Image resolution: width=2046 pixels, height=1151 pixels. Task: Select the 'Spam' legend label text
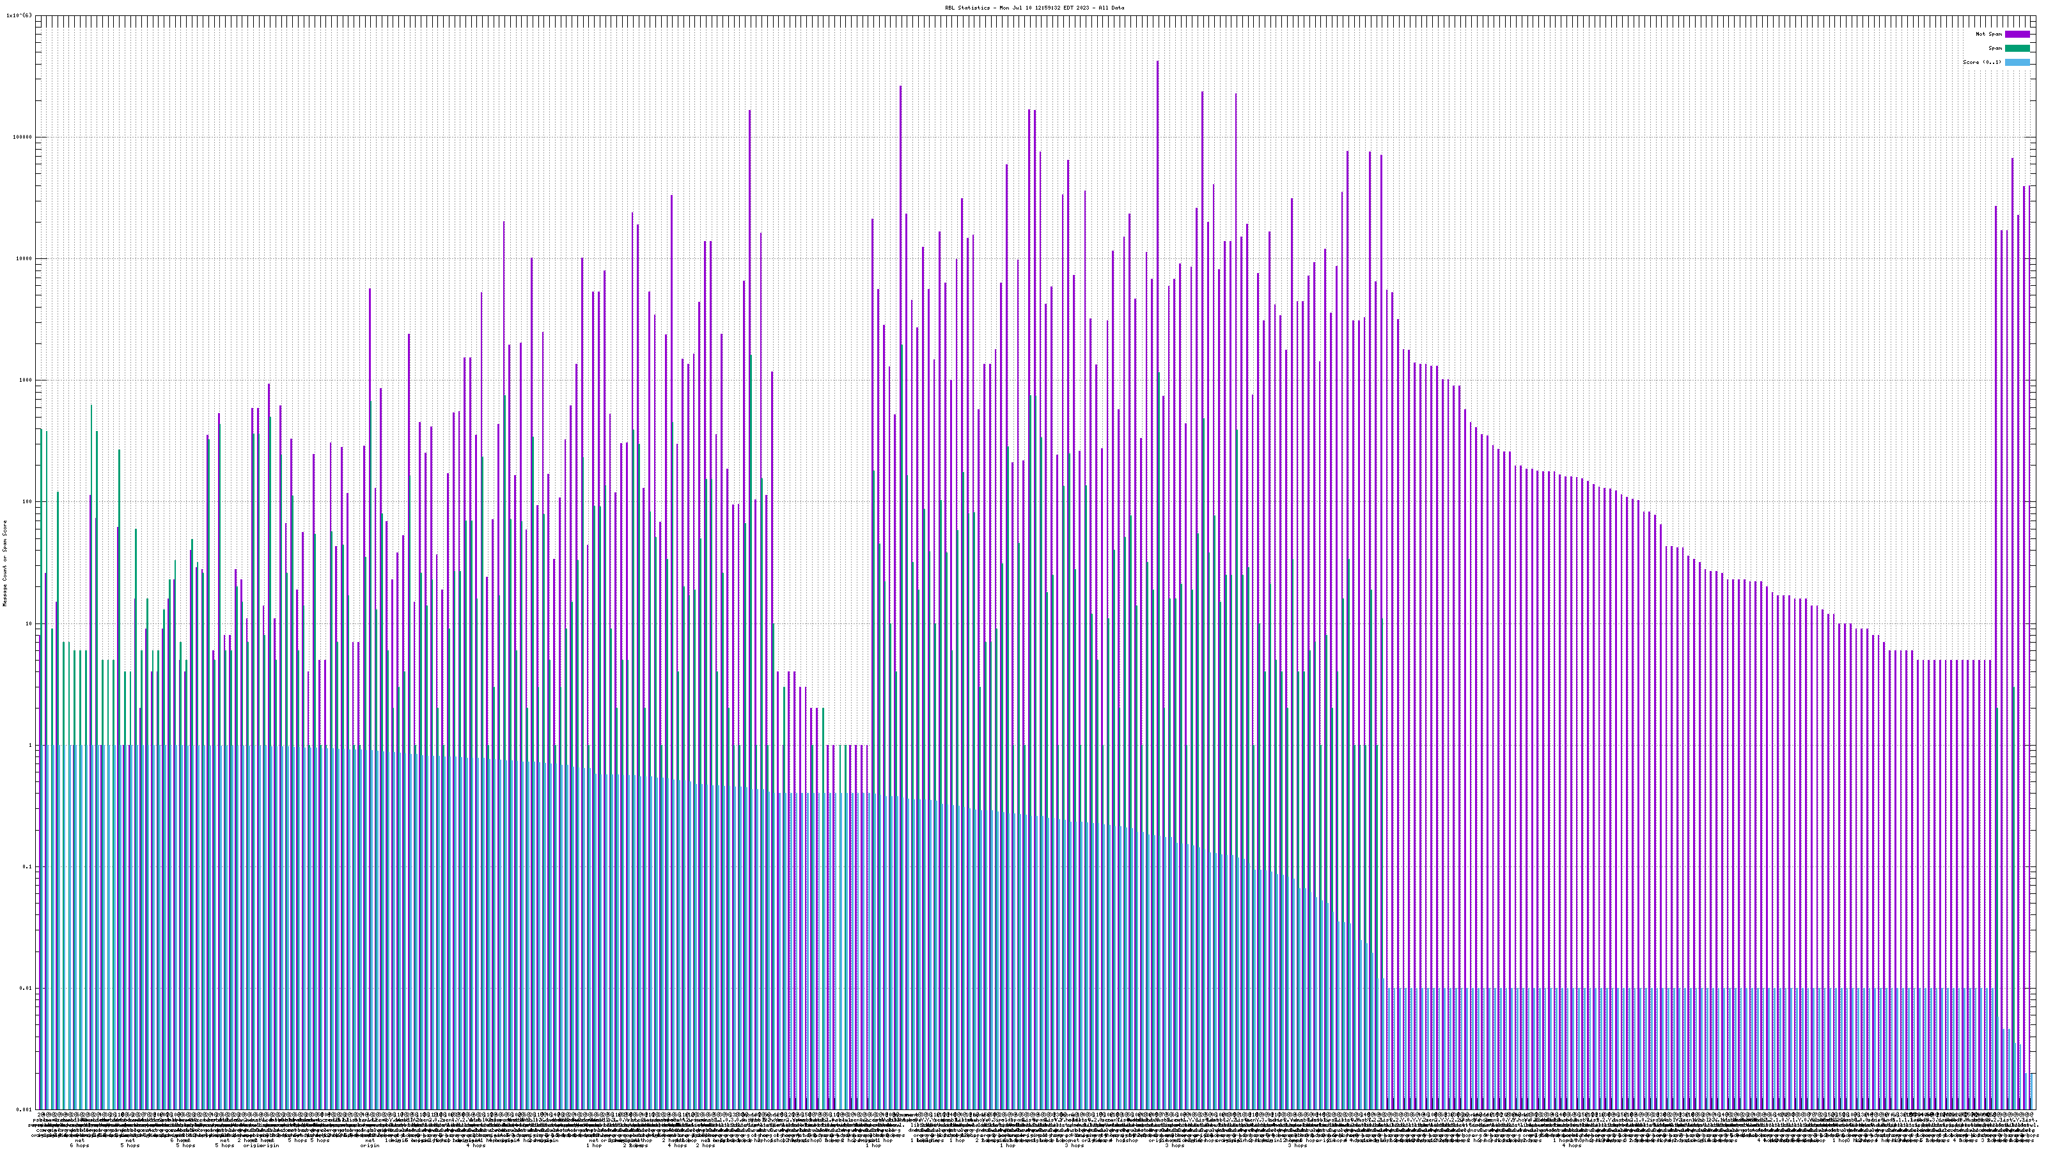click(x=1995, y=49)
